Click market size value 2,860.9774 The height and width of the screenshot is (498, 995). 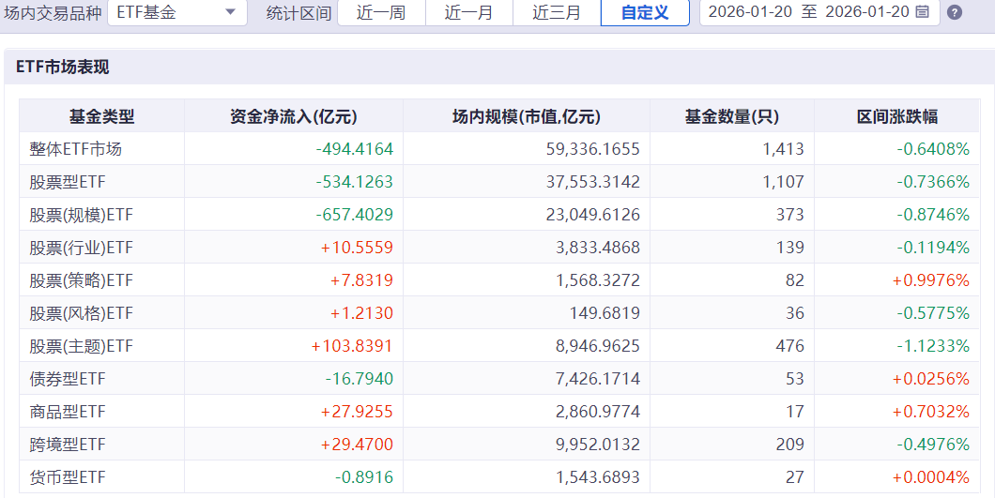click(598, 412)
